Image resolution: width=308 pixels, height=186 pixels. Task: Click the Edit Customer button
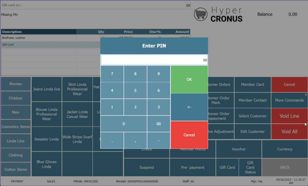253,132
